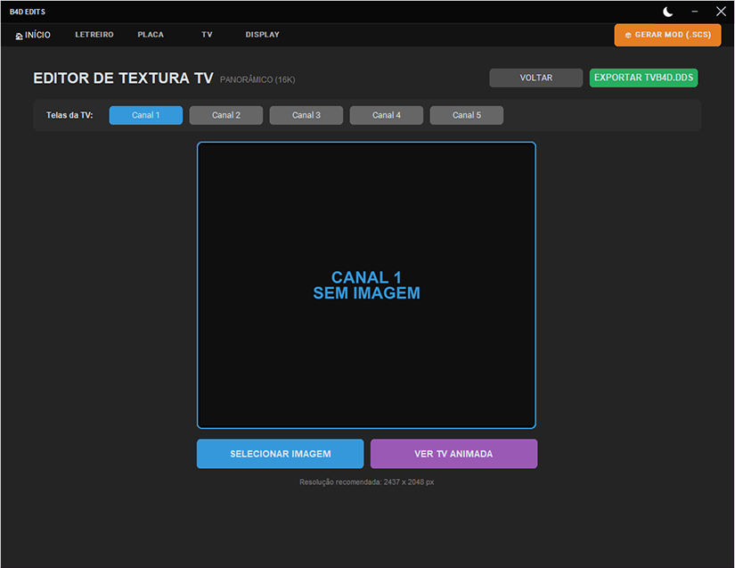The image size is (735, 568).
Task: Select Canal 5 tab
Action: pyautogui.click(x=467, y=115)
